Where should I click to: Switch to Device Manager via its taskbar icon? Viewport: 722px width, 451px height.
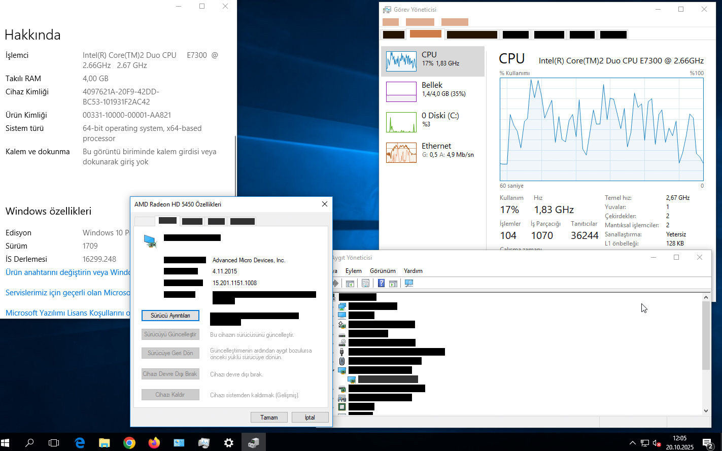pyautogui.click(x=254, y=442)
